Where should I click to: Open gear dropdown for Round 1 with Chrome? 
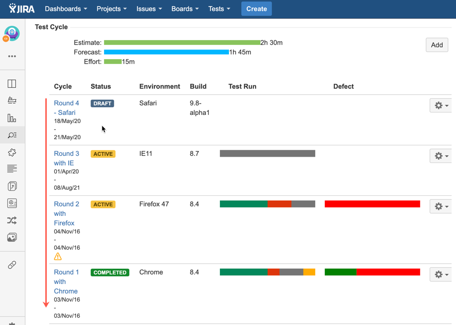(440, 274)
